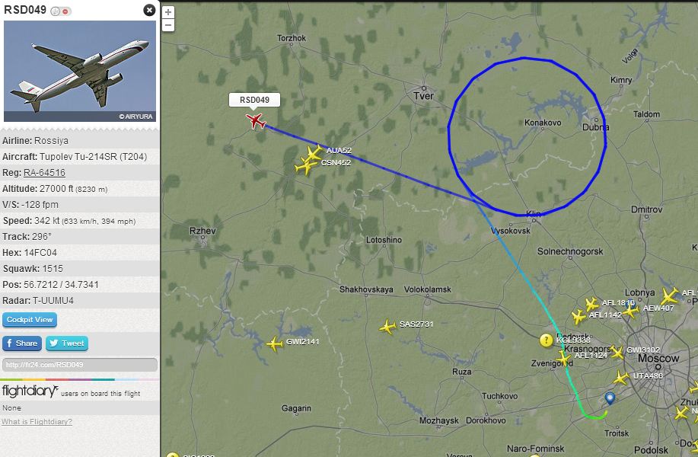This screenshot has width=698, height=457.
Task: Click the fr24.com/RSD049 URL field
Action: pos(80,364)
